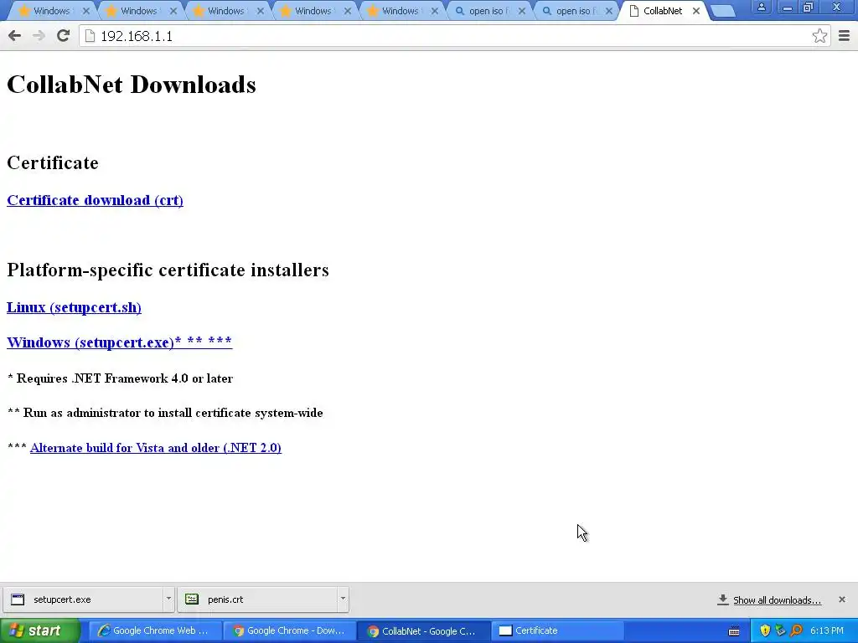
Task: Open the downloaded .crt file item
Action: coord(257,599)
